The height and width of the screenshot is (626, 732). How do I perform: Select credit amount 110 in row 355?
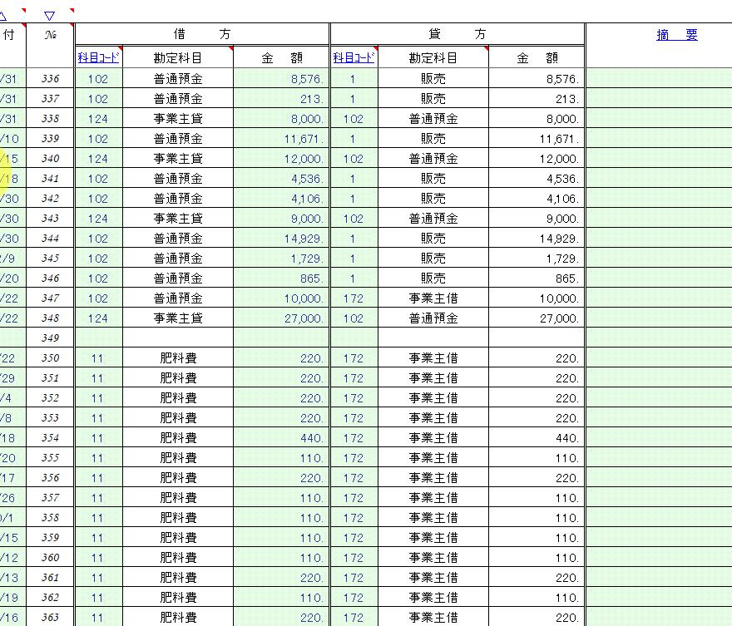[537, 458]
